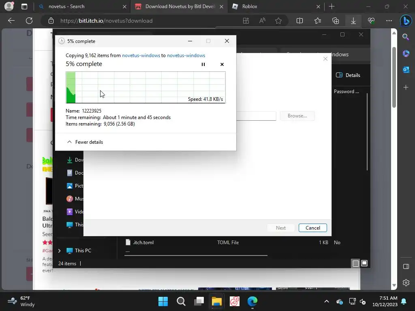Expand the This PC tree node
The image size is (415, 311).
tap(59, 250)
